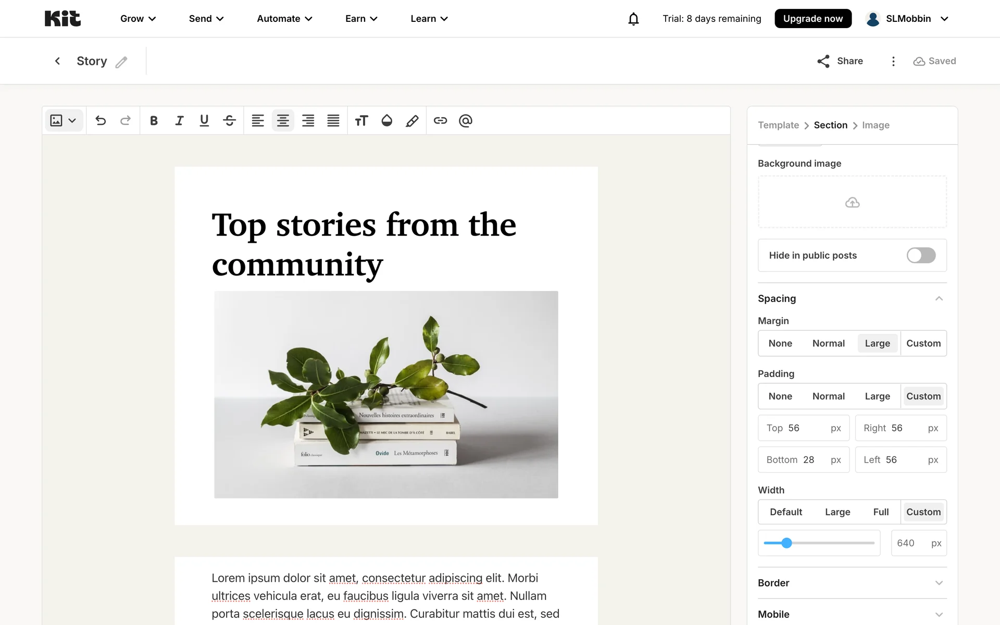Apply strikethrough formatting from toolbar

click(x=229, y=121)
